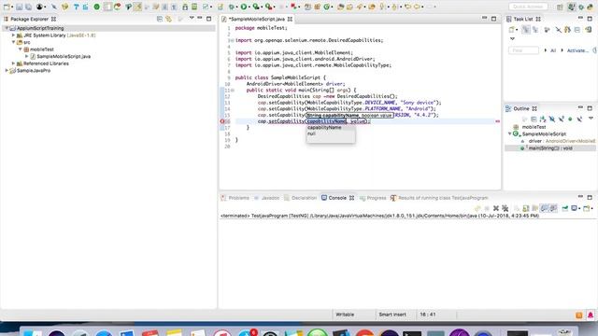The image size is (598, 336).
Task: Expand SampleMobileScript.java in Package Explorer
Action: tap(27, 56)
